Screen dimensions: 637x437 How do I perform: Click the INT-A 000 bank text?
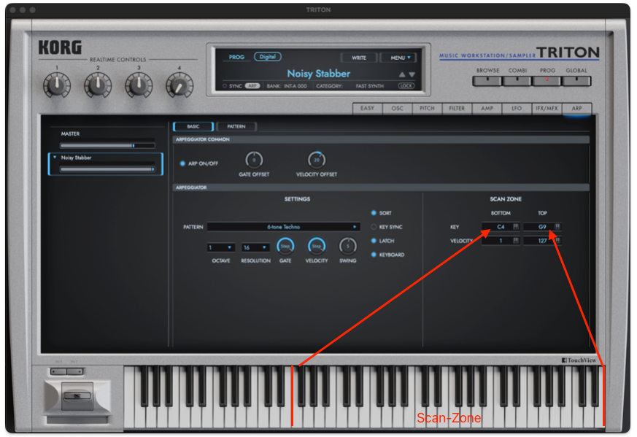(x=296, y=86)
